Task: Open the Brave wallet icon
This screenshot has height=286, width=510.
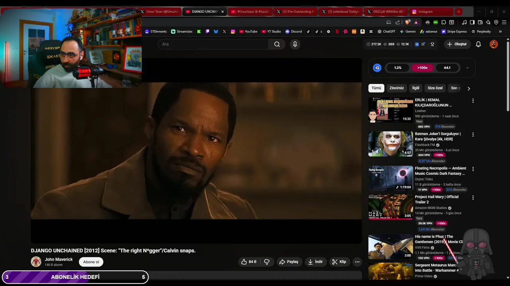Action: pyautogui.click(x=480, y=22)
